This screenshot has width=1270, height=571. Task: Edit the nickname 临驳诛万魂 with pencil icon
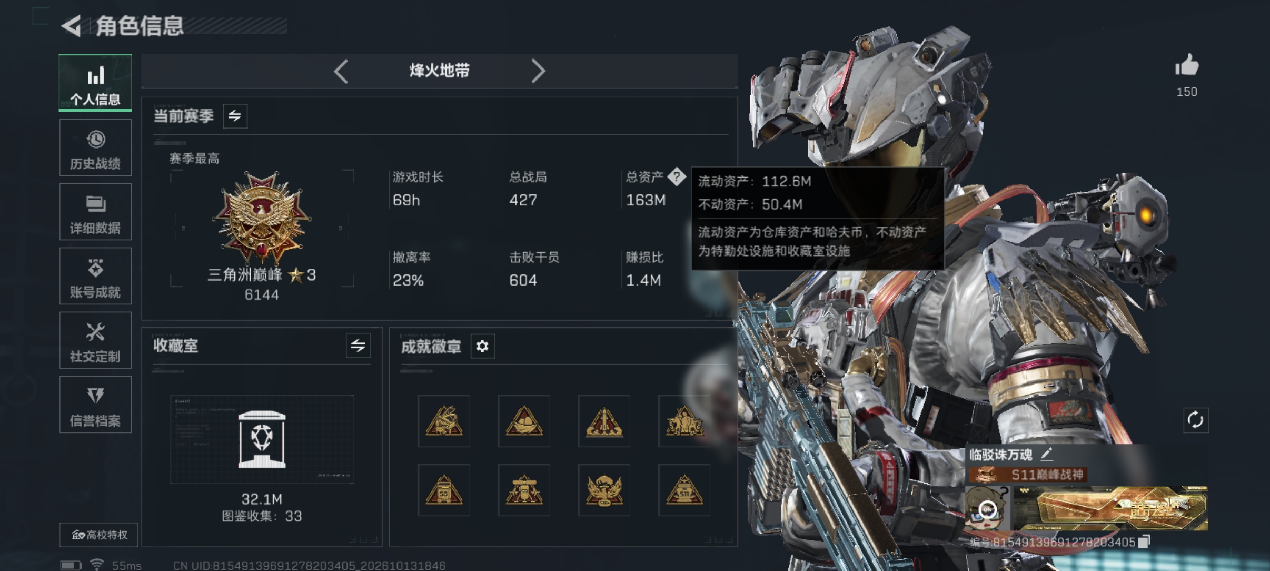(1046, 454)
